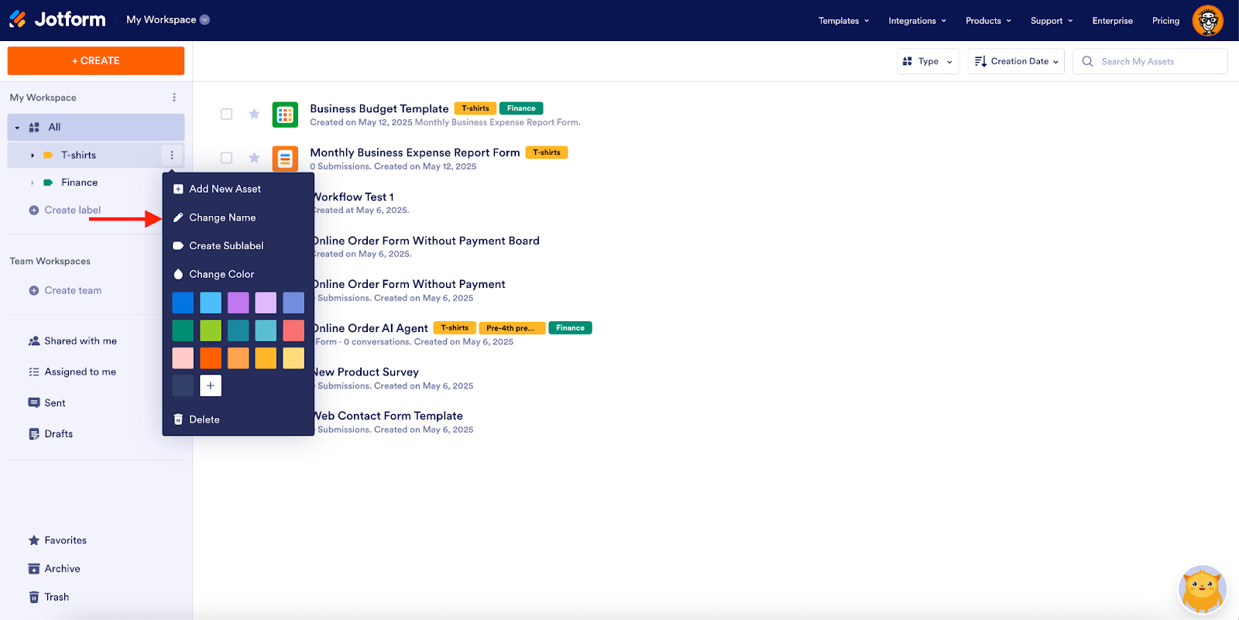The width and height of the screenshot is (1239, 620).
Task: Select Add New Asset from context menu
Action: point(238,189)
